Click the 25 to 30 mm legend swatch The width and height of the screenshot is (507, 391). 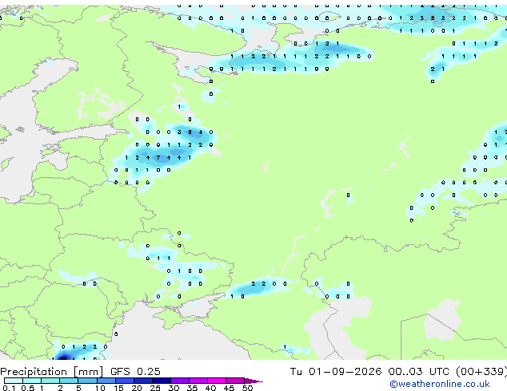tap(161, 381)
